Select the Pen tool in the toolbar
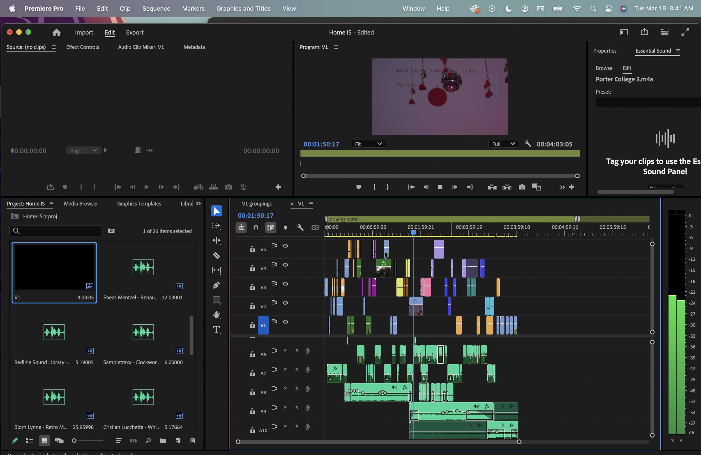The width and height of the screenshot is (701, 455). (x=216, y=285)
